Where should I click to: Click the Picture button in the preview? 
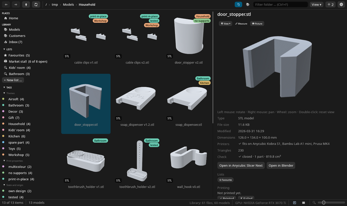(x=257, y=24)
